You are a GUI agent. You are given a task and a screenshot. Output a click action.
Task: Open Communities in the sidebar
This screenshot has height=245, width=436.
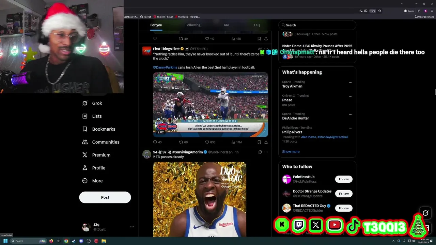(x=101, y=142)
